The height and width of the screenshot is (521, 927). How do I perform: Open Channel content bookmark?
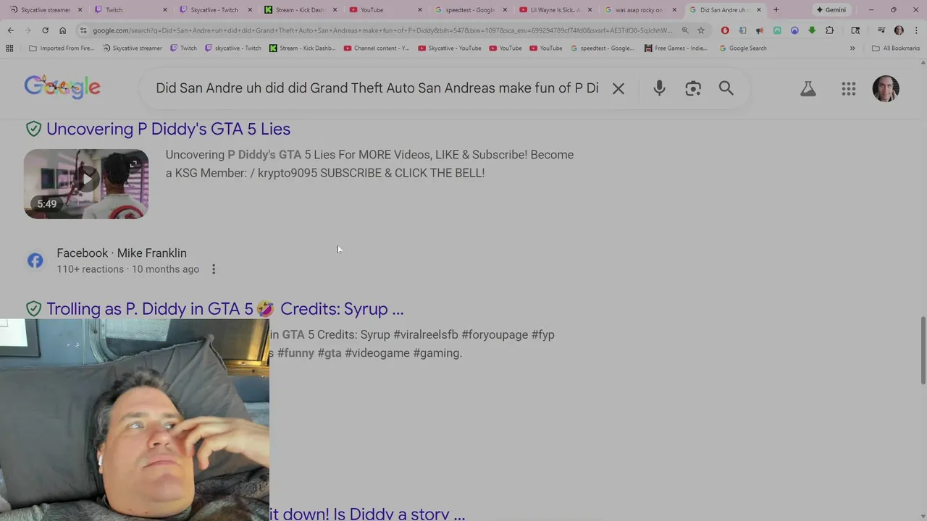tap(377, 48)
